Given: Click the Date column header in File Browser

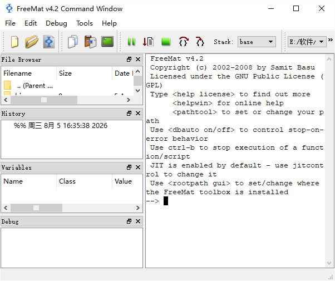Looking at the screenshot, I should (x=123, y=73).
